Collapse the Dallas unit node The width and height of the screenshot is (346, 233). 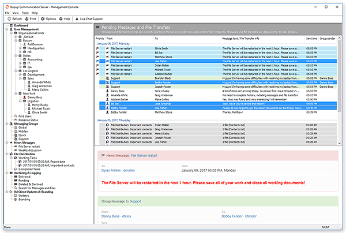(x=16, y=56)
